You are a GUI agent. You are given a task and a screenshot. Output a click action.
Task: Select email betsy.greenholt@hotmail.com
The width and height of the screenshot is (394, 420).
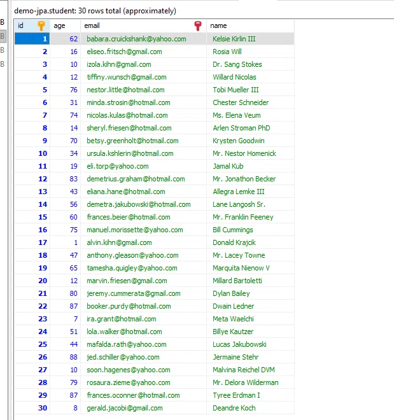click(x=132, y=141)
